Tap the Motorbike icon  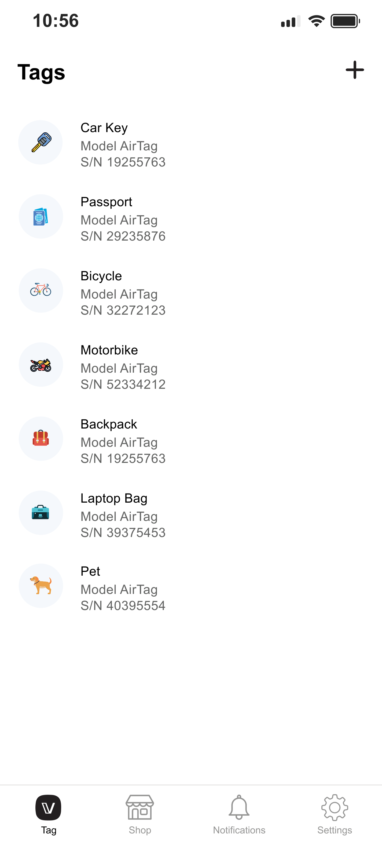41,365
